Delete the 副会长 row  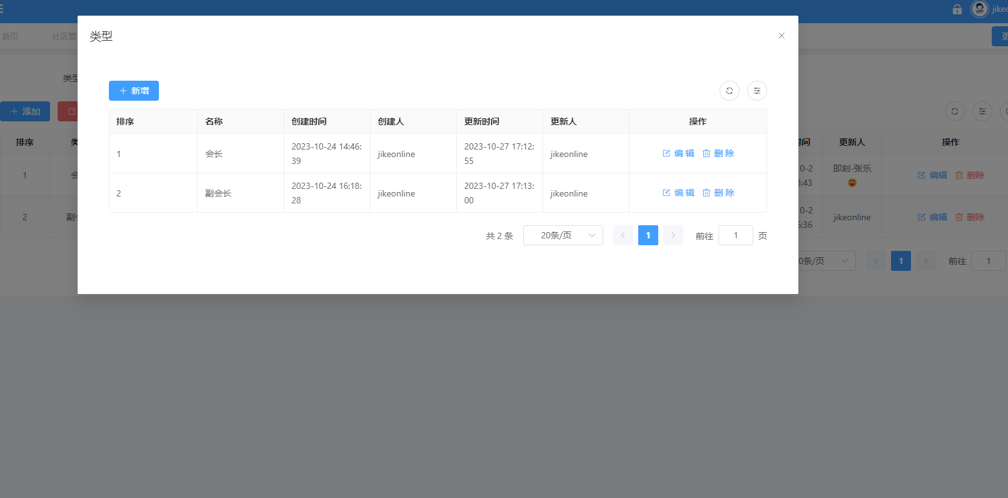(x=718, y=193)
